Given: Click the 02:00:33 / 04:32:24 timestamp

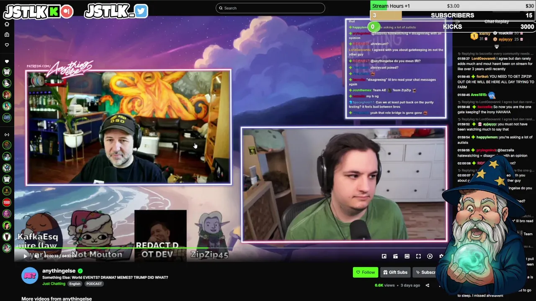Looking at the screenshot, I should [x=60, y=256].
